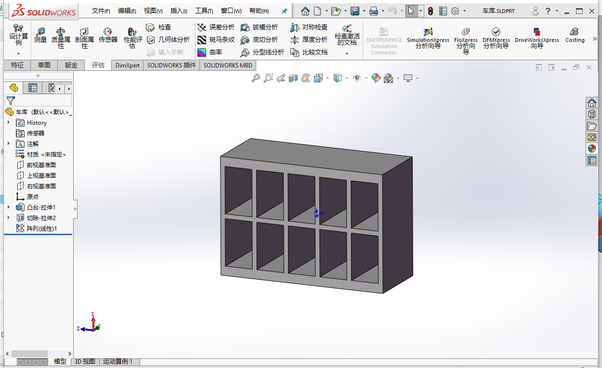Open Appearances color ball in task pane
602x368 pixels.
pos(592,149)
